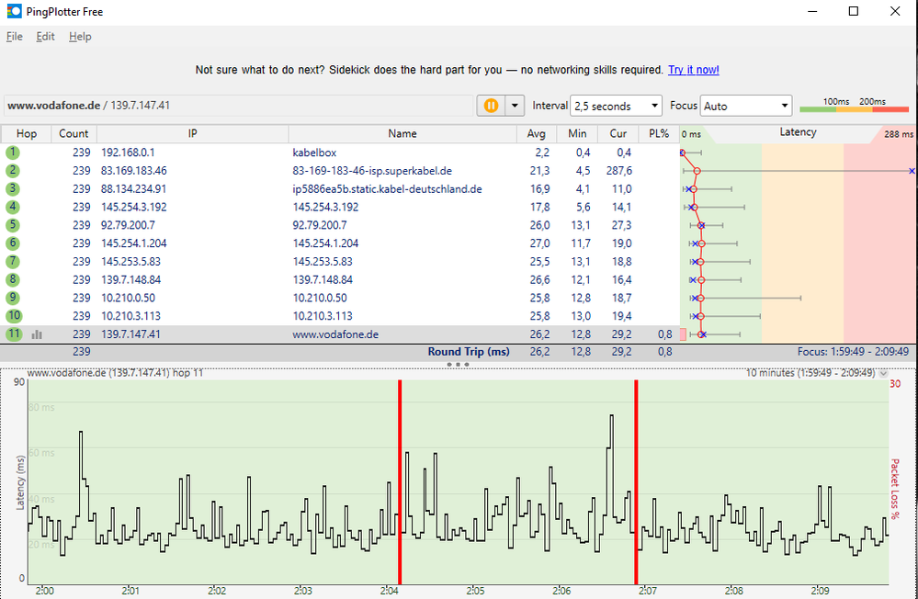
Task: Click the first red packet loss marker near 2:04
Action: tap(400, 481)
